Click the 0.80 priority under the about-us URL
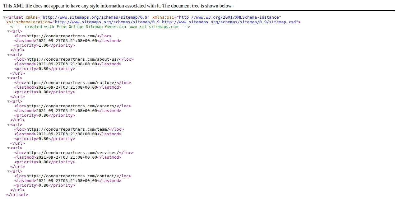This screenshot has height=224, width=398. tap(44, 69)
